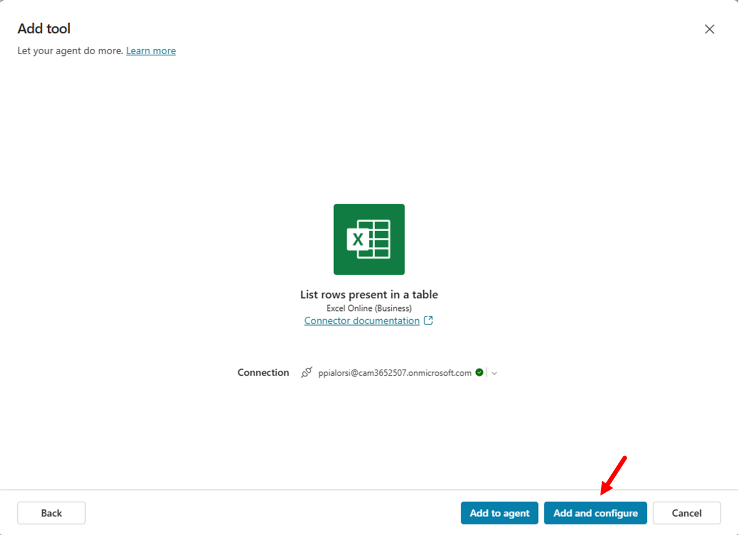Open the Learn more link
The width and height of the screenshot is (739, 535).
(151, 51)
